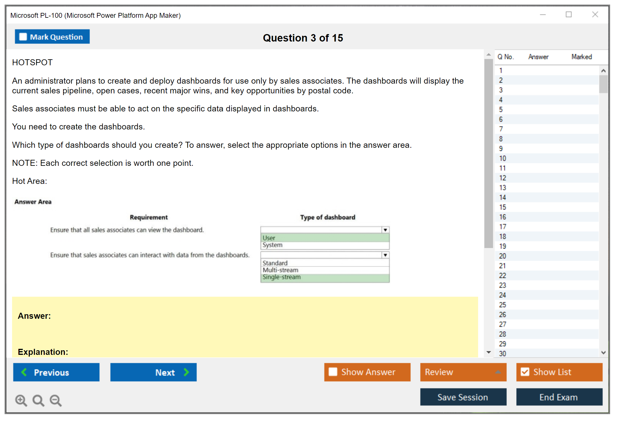
Task: Click the End Exam button
Action: (x=559, y=397)
